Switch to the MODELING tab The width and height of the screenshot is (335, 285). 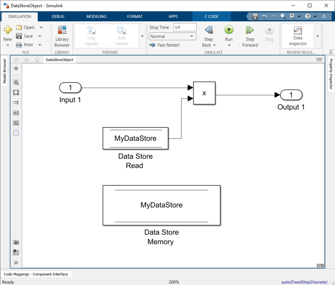(96, 16)
